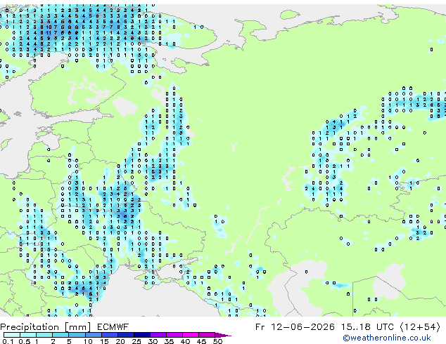Click the arrow tip above 50 on legend
446x344 pixels.
(223, 336)
